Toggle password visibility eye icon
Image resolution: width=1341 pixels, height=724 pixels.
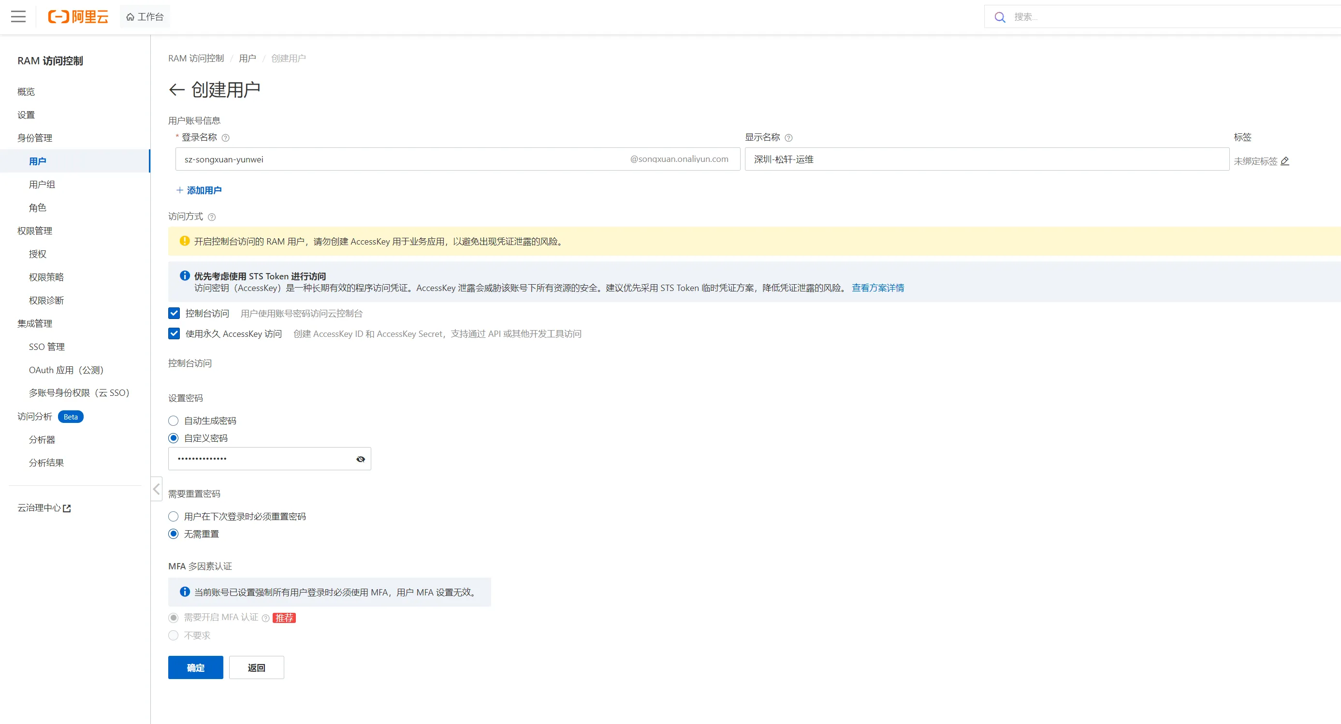tap(360, 459)
